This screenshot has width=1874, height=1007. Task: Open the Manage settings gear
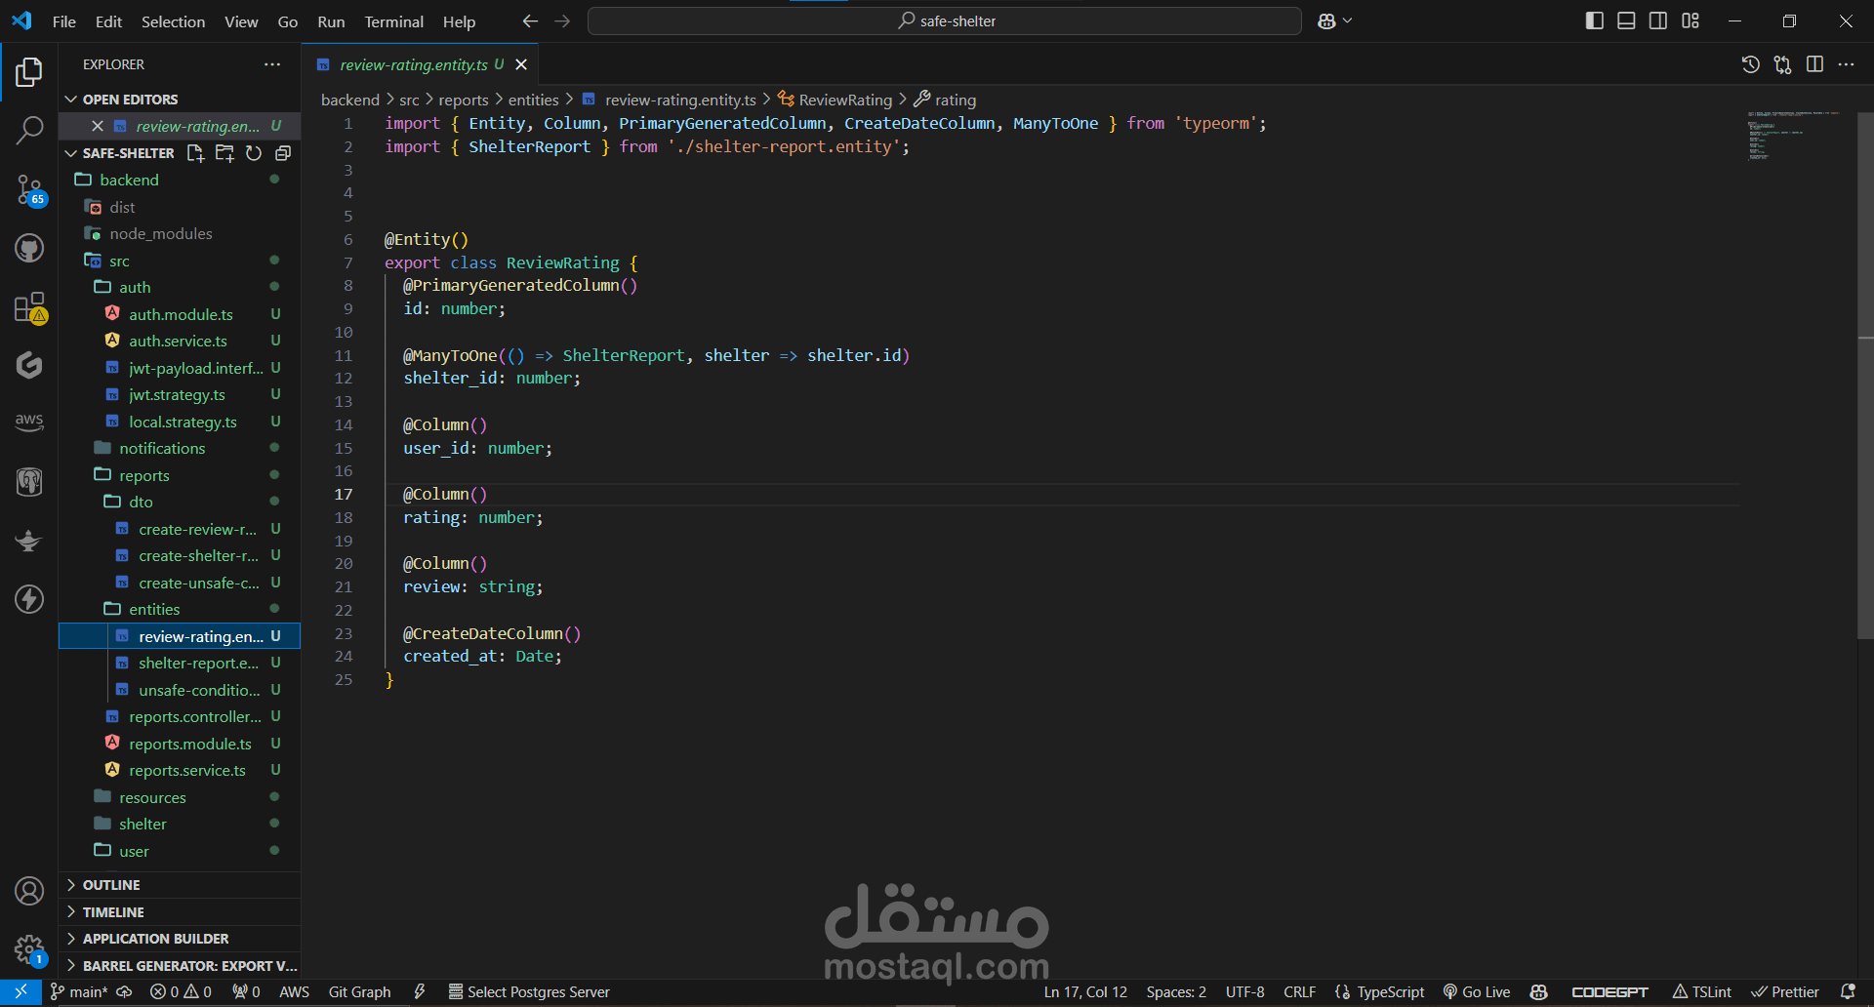click(x=29, y=949)
